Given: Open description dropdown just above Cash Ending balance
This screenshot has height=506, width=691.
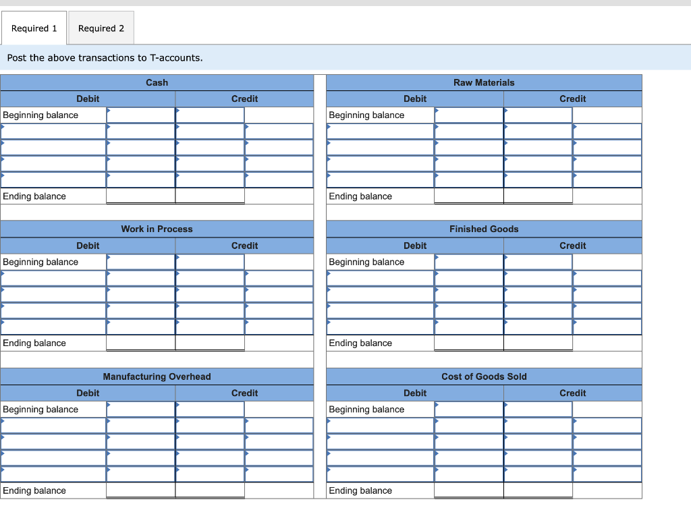Looking at the screenshot, I should tap(53, 180).
